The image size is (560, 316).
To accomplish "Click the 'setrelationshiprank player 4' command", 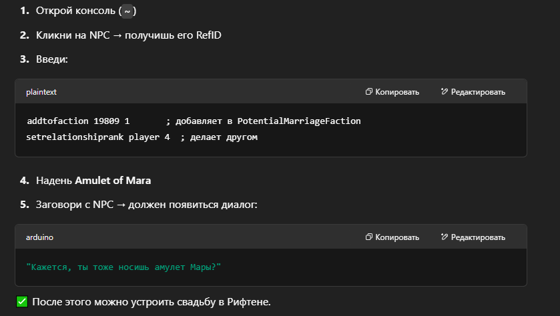I will [x=98, y=137].
